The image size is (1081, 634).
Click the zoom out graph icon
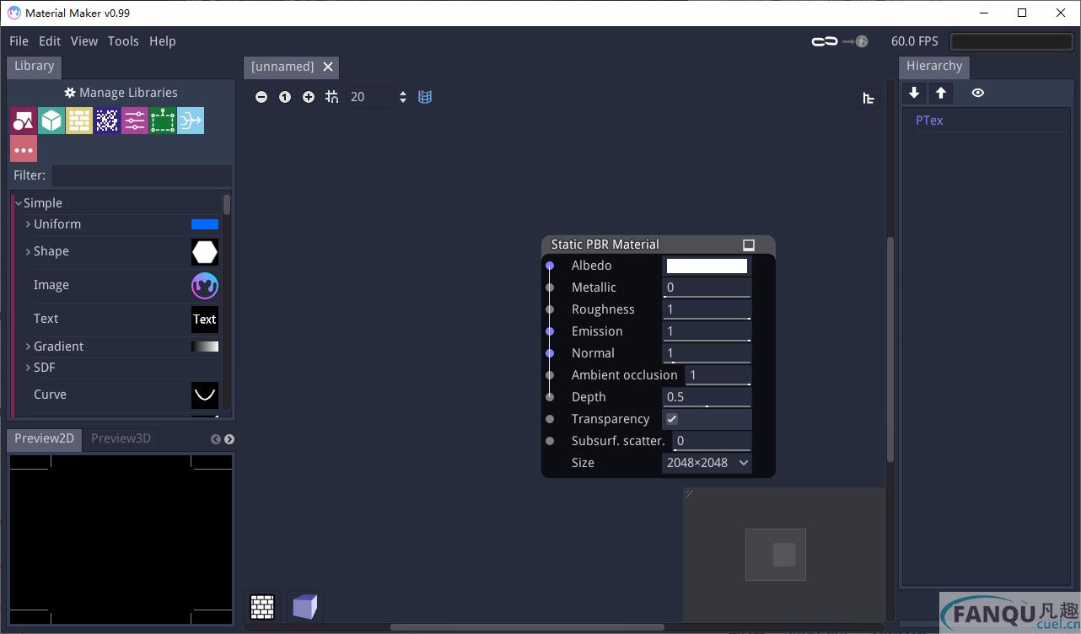[x=261, y=97]
